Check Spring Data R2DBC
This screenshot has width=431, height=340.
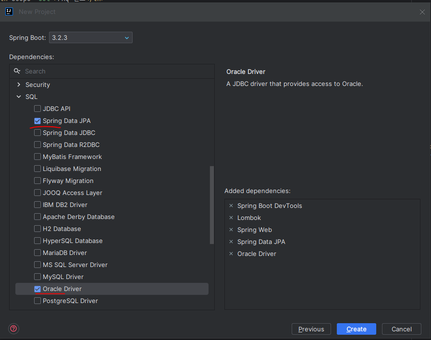(37, 145)
